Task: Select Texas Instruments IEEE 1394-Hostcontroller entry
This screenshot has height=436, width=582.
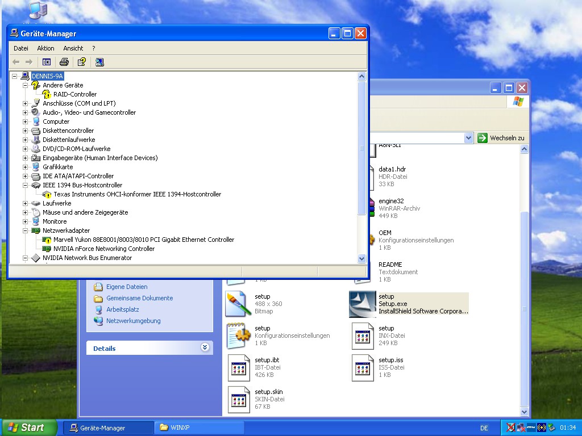Action: pos(138,194)
